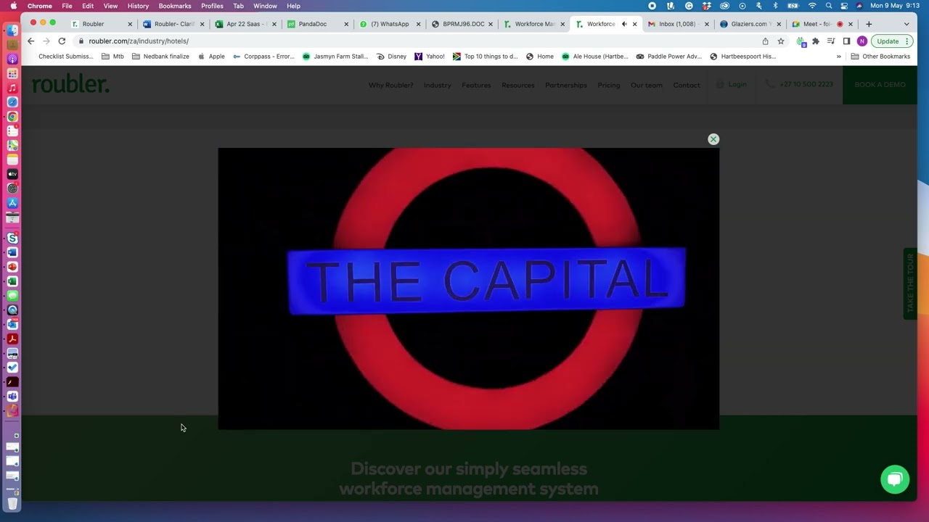Click the Login link
Screen dimensions: 929x522
pyautogui.click(x=732, y=85)
